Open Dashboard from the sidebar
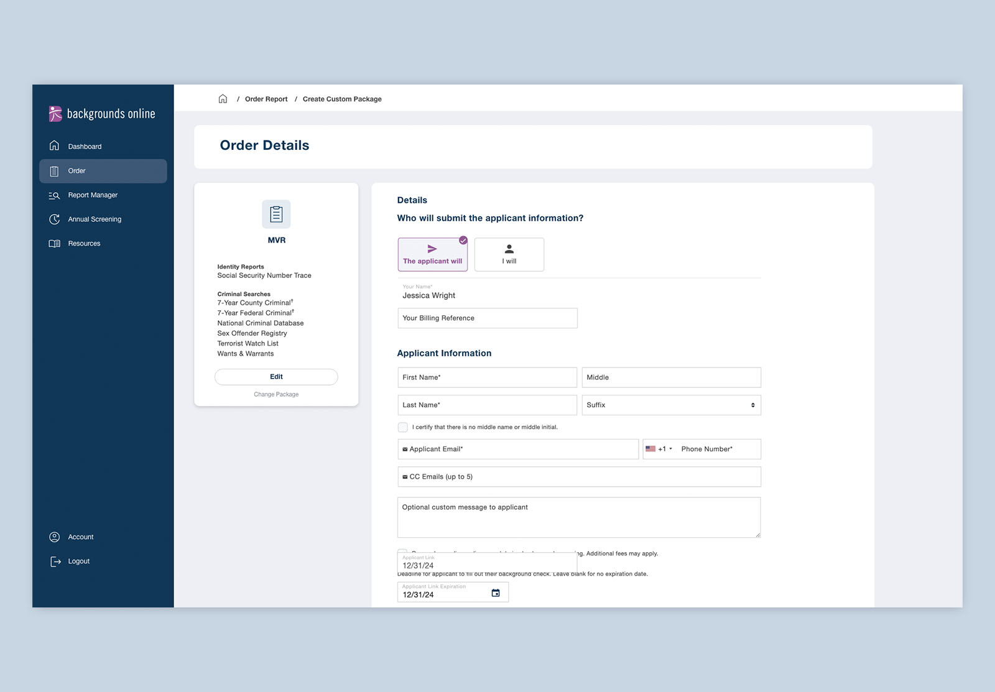The image size is (995, 692). pyautogui.click(x=85, y=147)
